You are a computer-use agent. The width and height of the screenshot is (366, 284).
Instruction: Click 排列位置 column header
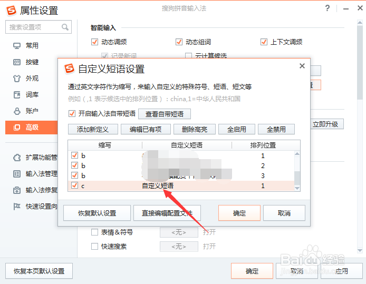(x=263, y=145)
